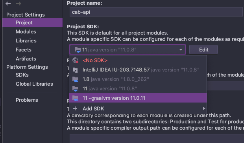
Task: Select the <No SDK> option
Action: [x=138, y=60]
